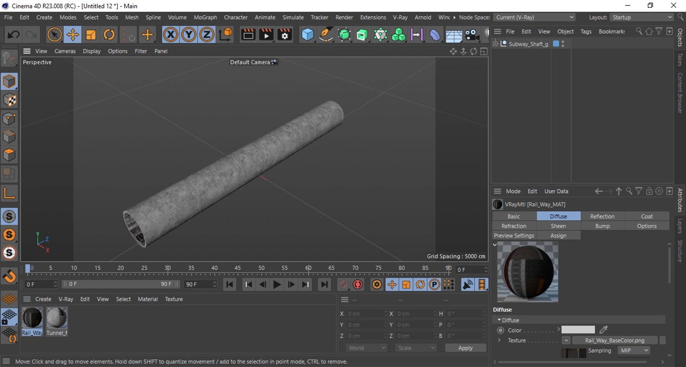Toggle Y axis lock
The height and width of the screenshot is (367, 686).
tap(189, 35)
